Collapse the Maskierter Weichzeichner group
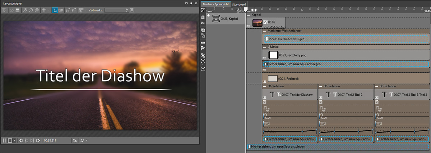The height and width of the screenshot is (153, 431). 265,31
